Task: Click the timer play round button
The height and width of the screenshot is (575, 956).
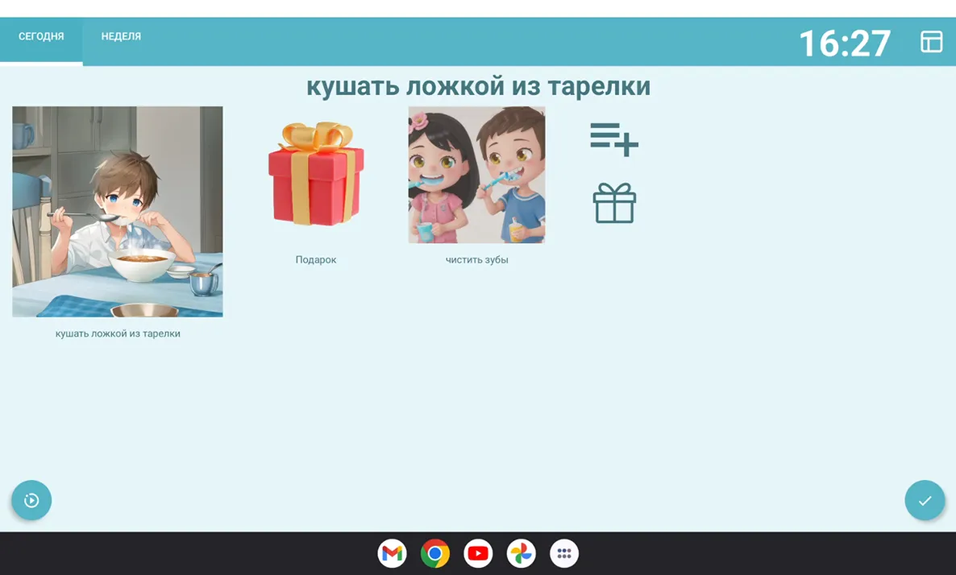Action: point(31,500)
